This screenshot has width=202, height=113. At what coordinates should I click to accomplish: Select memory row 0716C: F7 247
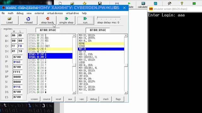tap(50, 54)
